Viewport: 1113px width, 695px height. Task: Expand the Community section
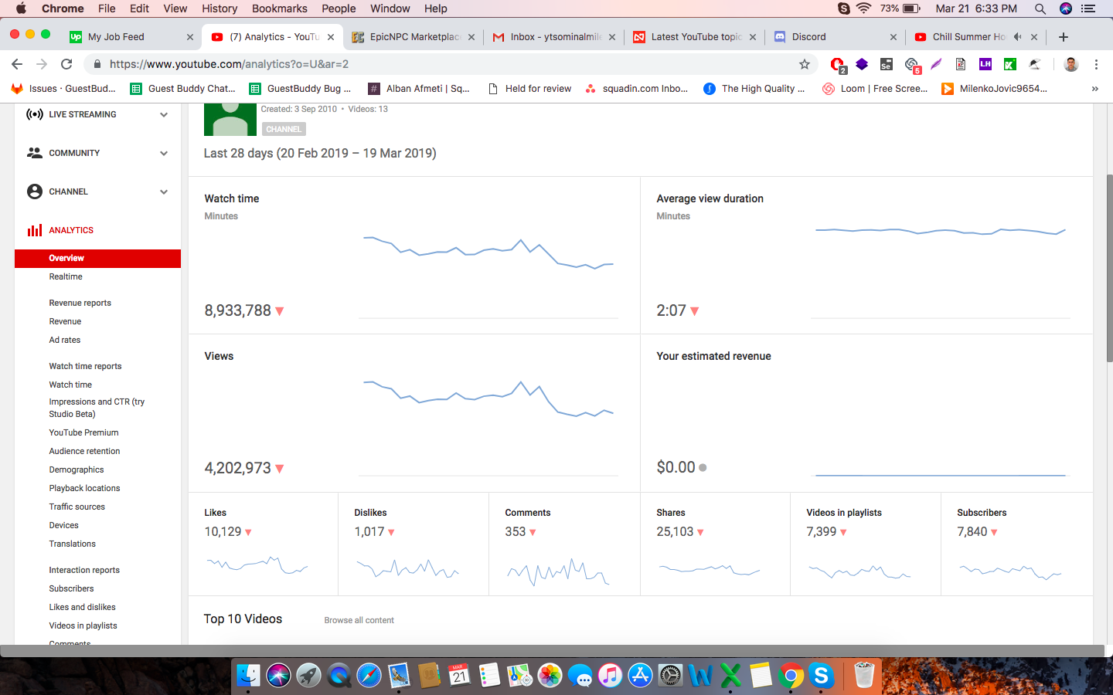(x=164, y=153)
